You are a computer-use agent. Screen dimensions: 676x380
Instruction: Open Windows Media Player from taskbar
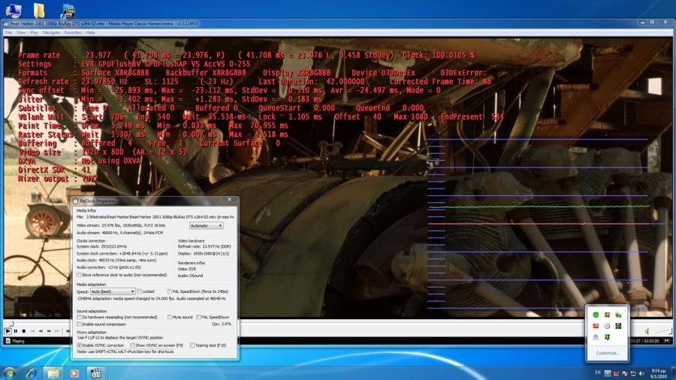tap(74, 372)
